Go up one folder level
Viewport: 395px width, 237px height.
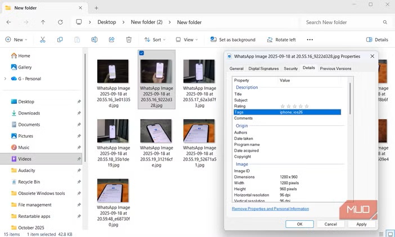point(43,22)
